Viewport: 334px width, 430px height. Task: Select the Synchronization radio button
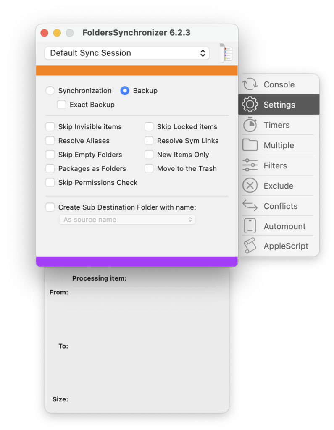50,91
